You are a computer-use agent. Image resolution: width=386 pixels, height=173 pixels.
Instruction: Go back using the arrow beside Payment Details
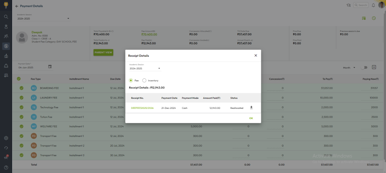[x=17, y=6]
